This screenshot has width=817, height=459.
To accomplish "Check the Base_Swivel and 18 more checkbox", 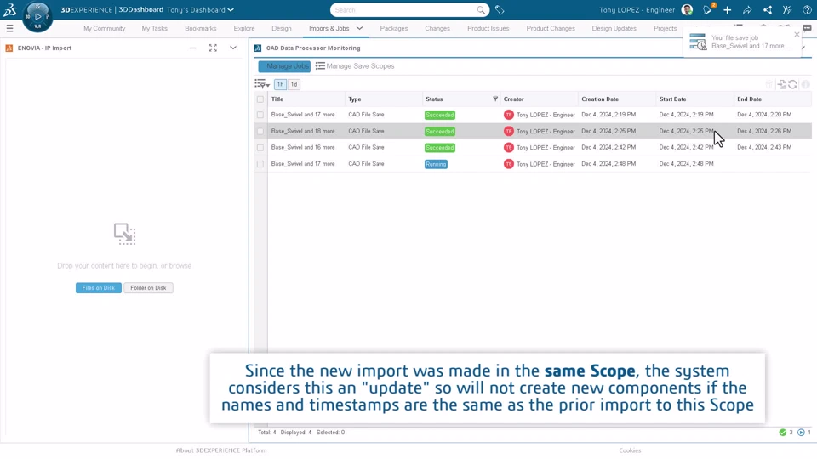I will [x=260, y=131].
